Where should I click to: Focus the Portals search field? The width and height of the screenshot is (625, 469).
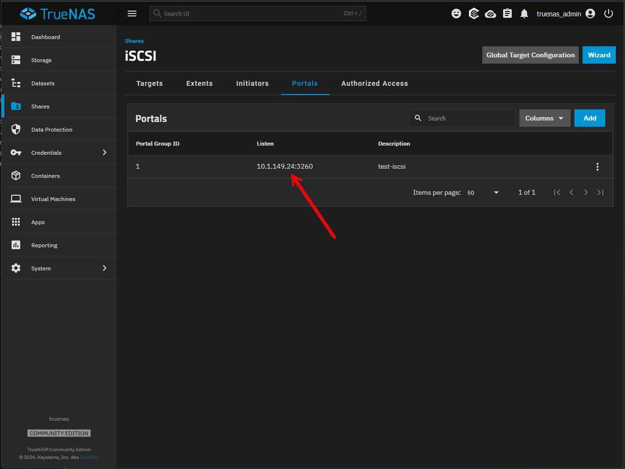[463, 118]
